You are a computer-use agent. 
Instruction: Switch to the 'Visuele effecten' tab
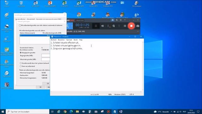[20, 19]
